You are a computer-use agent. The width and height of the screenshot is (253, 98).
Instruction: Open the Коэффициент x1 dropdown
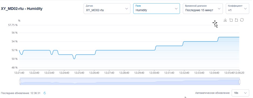(237, 9)
